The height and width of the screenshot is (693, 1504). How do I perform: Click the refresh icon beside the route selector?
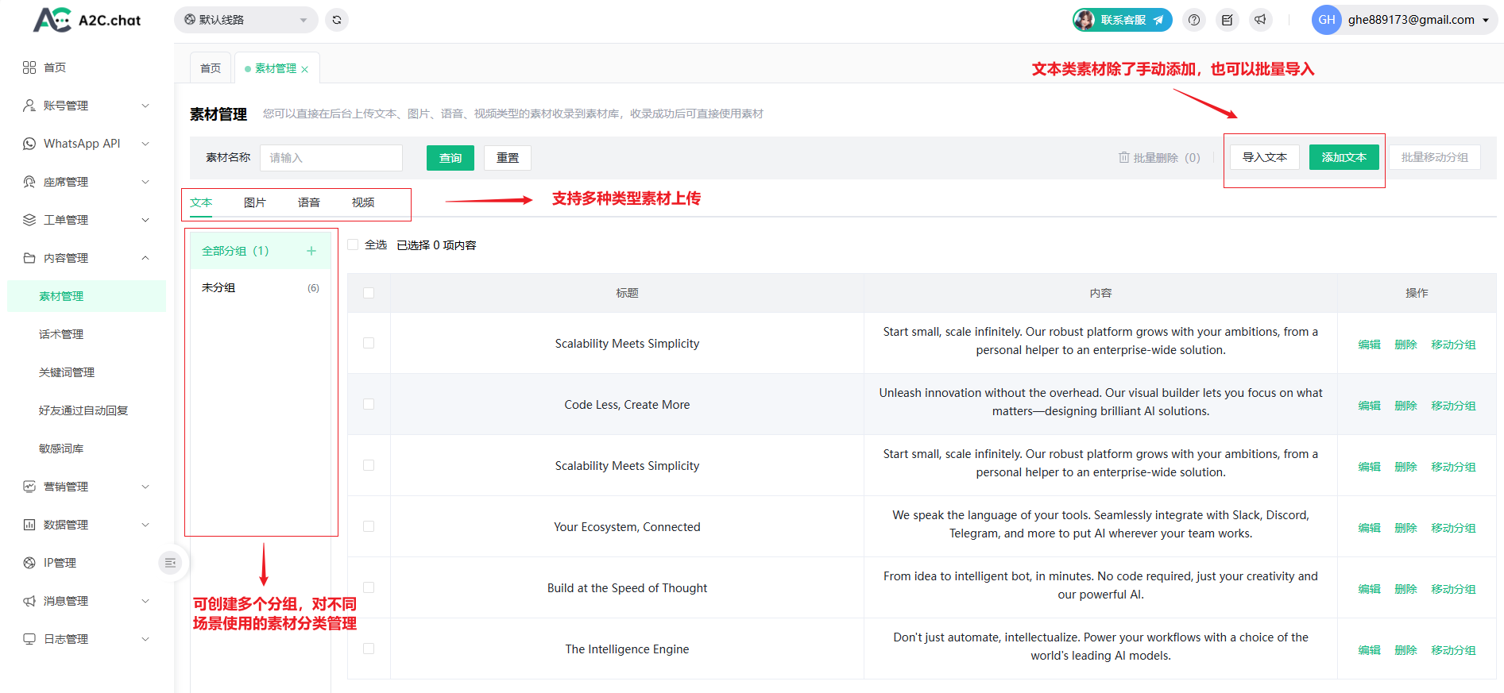click(337, 20)
